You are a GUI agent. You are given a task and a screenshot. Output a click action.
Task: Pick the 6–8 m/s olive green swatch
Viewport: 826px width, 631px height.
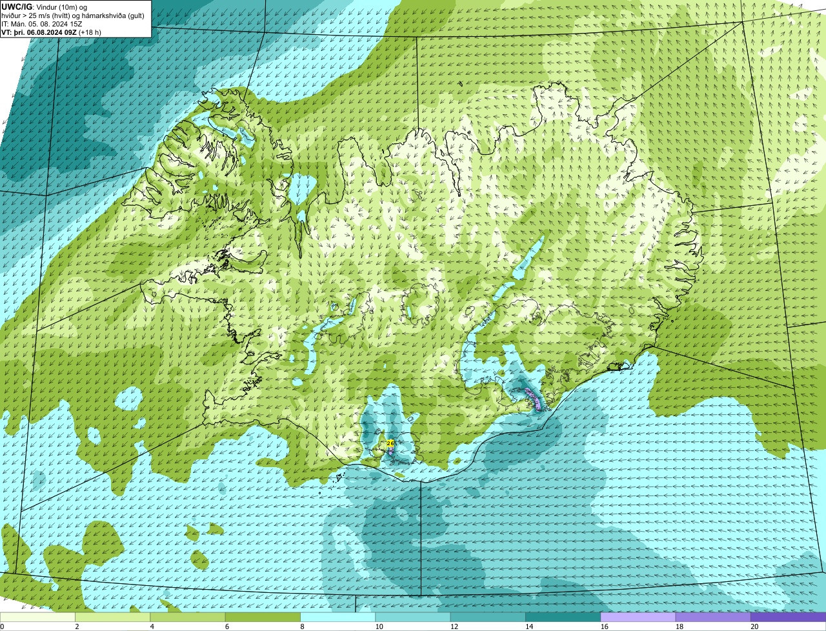click(x=263, y=617)
